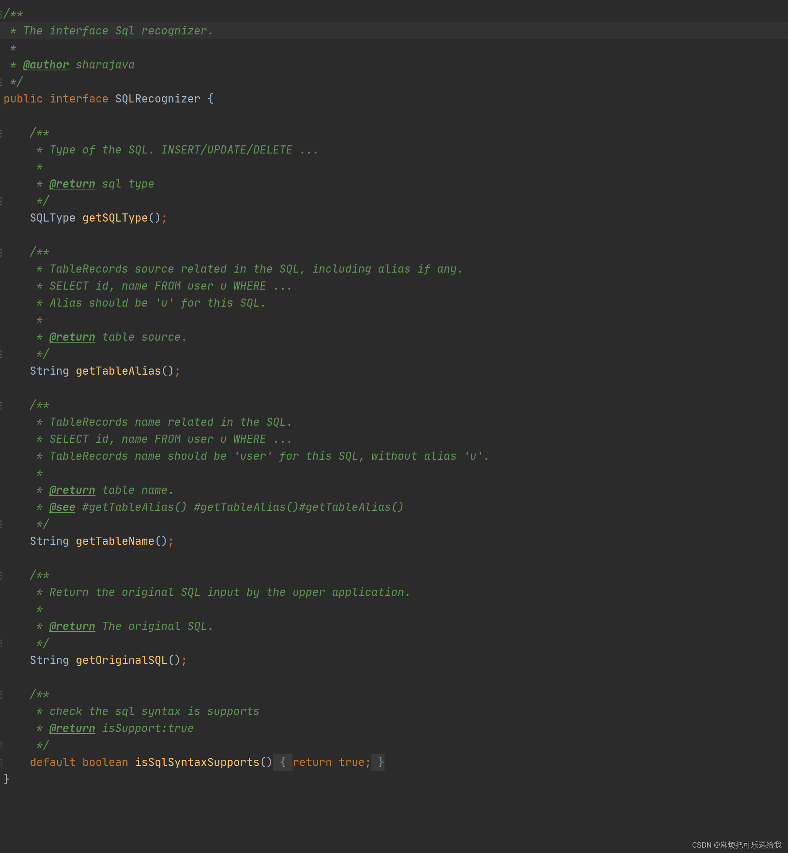Screen dimensions: 788x853
Task: Click the 'default' keyword
Action: [53, 763]
